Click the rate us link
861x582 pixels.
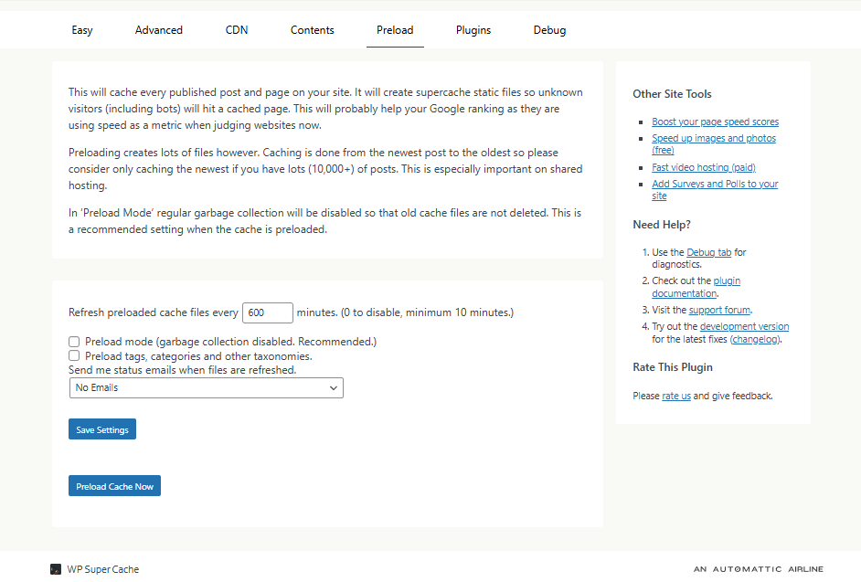pos(675,396)
